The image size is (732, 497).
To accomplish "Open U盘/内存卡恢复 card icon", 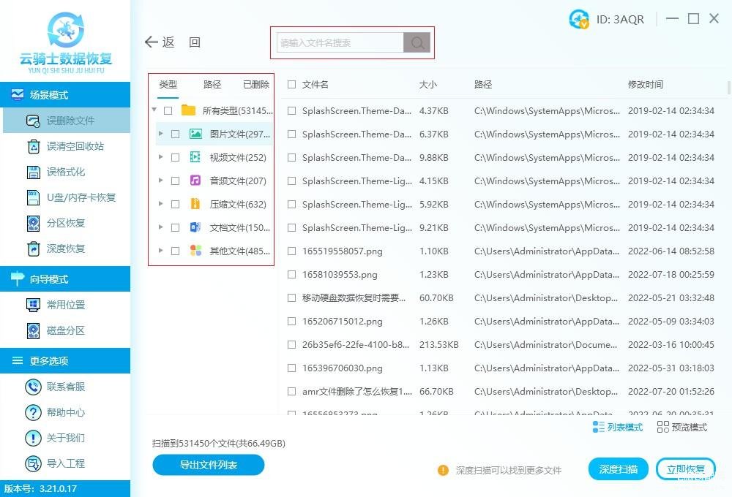I will click(33, 197).
